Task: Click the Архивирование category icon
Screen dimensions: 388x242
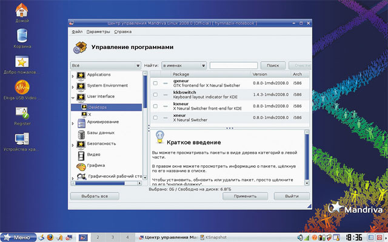Action: (81, 123)
